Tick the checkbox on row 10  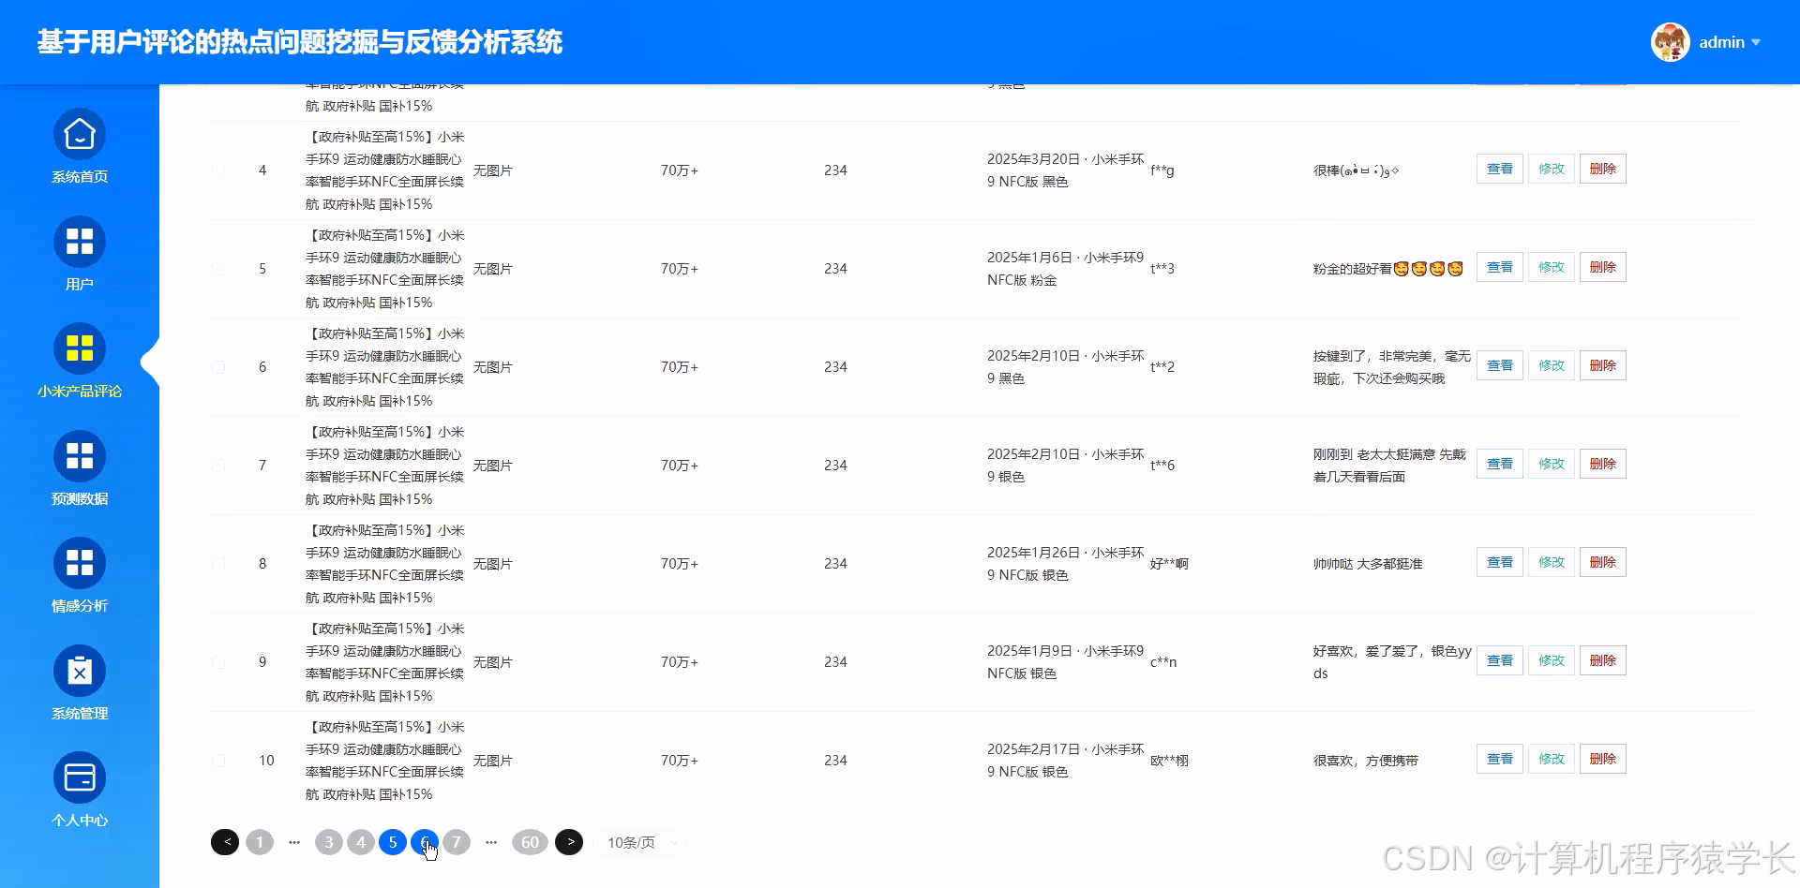218,760
